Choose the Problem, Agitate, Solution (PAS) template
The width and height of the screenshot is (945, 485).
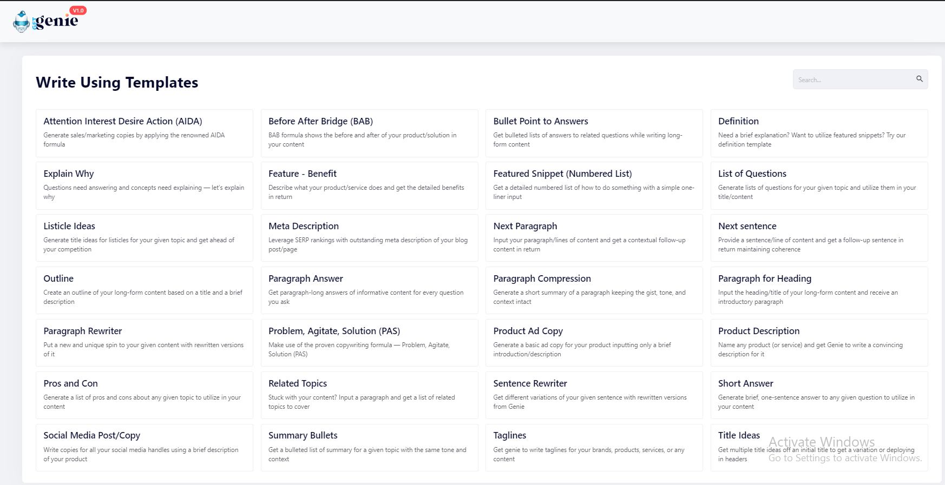click(x=369, y=343)
